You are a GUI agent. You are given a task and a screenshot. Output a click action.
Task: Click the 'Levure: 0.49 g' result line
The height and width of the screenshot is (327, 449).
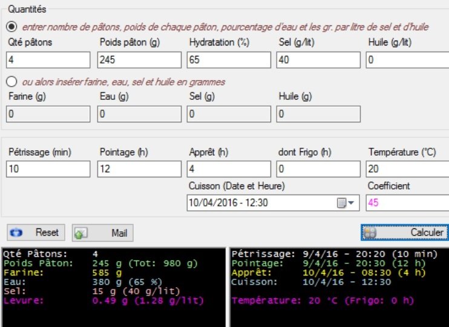point(103,300)
